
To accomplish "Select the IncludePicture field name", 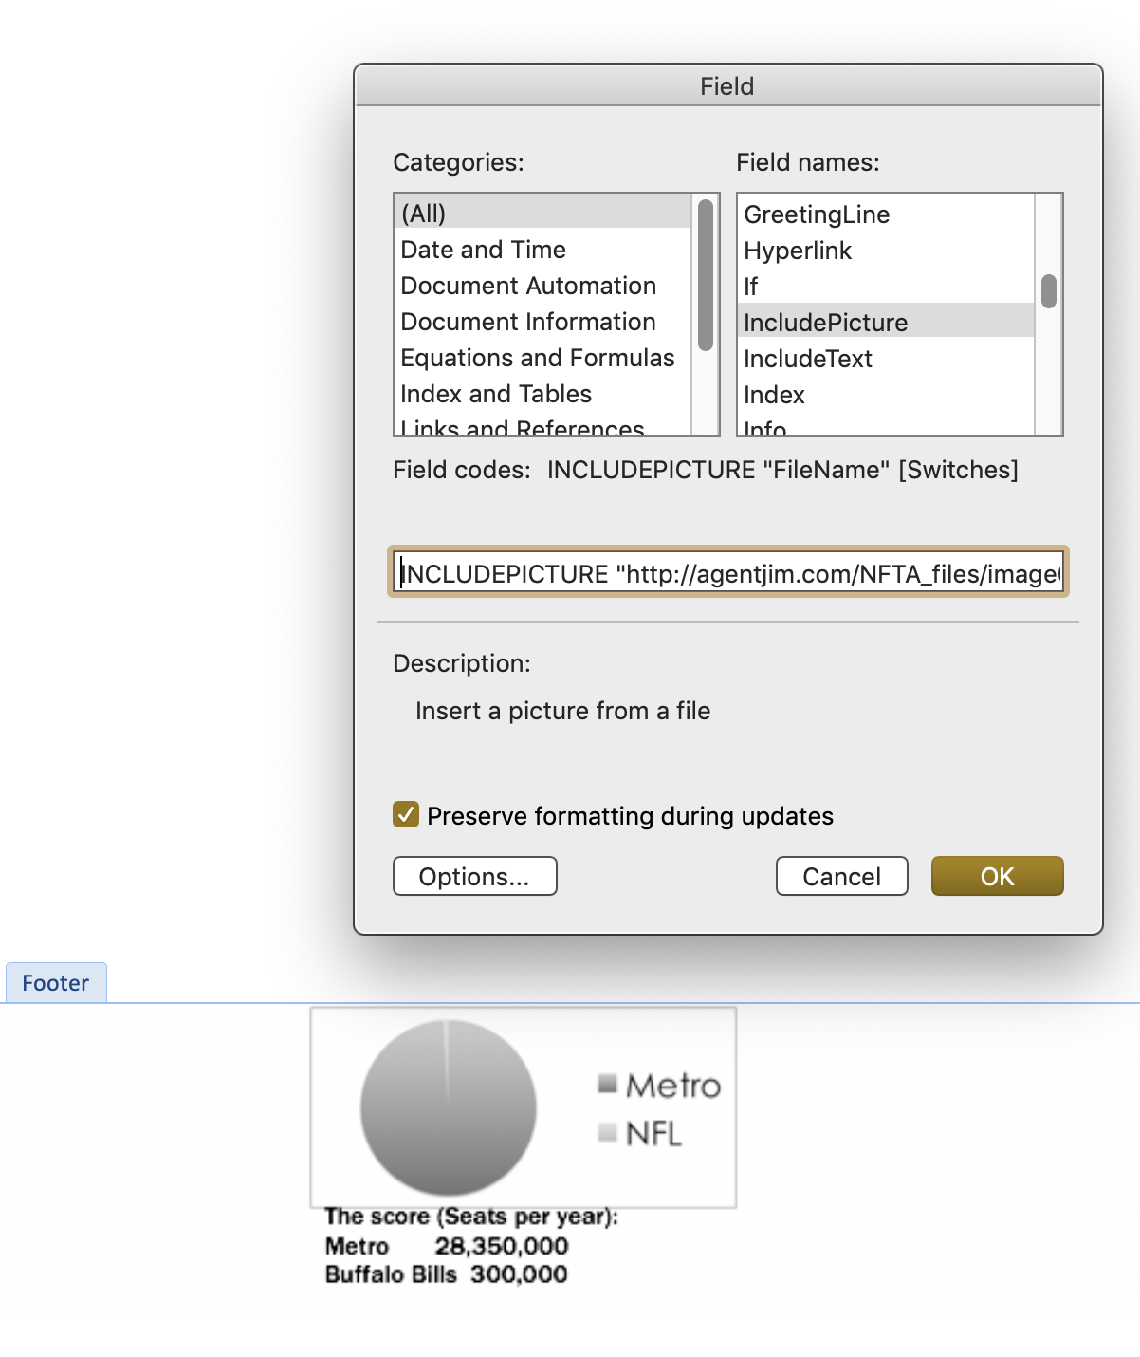I will coord(886,323).
